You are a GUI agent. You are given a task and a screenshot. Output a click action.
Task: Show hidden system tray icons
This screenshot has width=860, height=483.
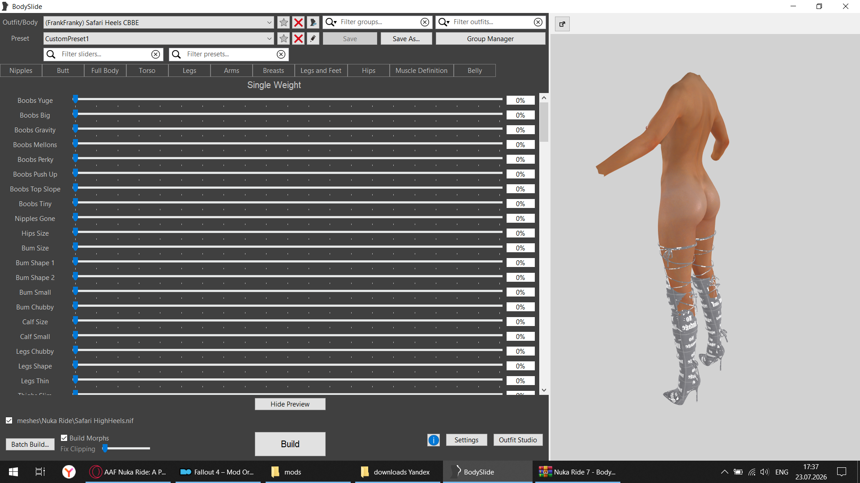(724, 472)
